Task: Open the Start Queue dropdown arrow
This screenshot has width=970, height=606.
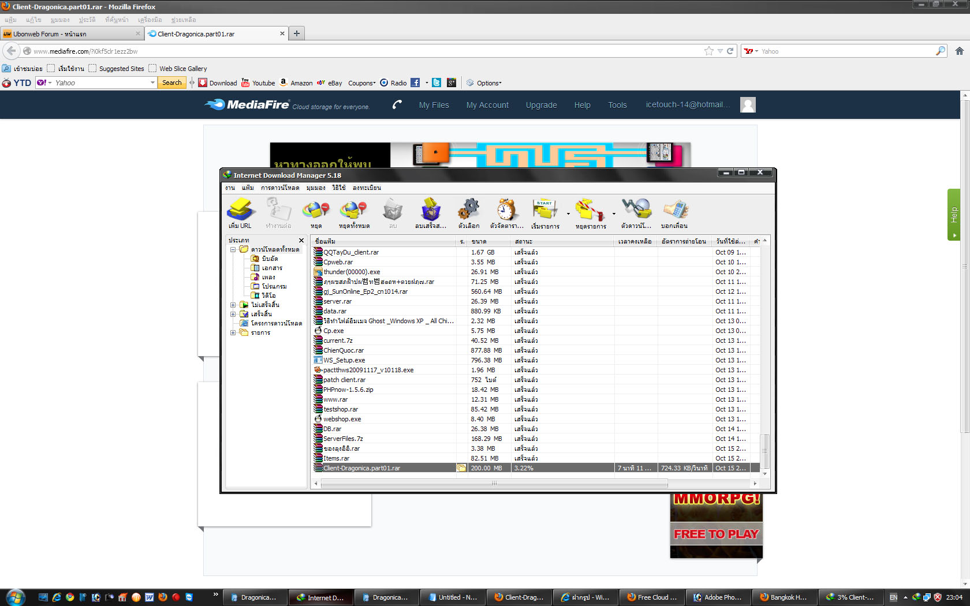Action: pos(568,214)
